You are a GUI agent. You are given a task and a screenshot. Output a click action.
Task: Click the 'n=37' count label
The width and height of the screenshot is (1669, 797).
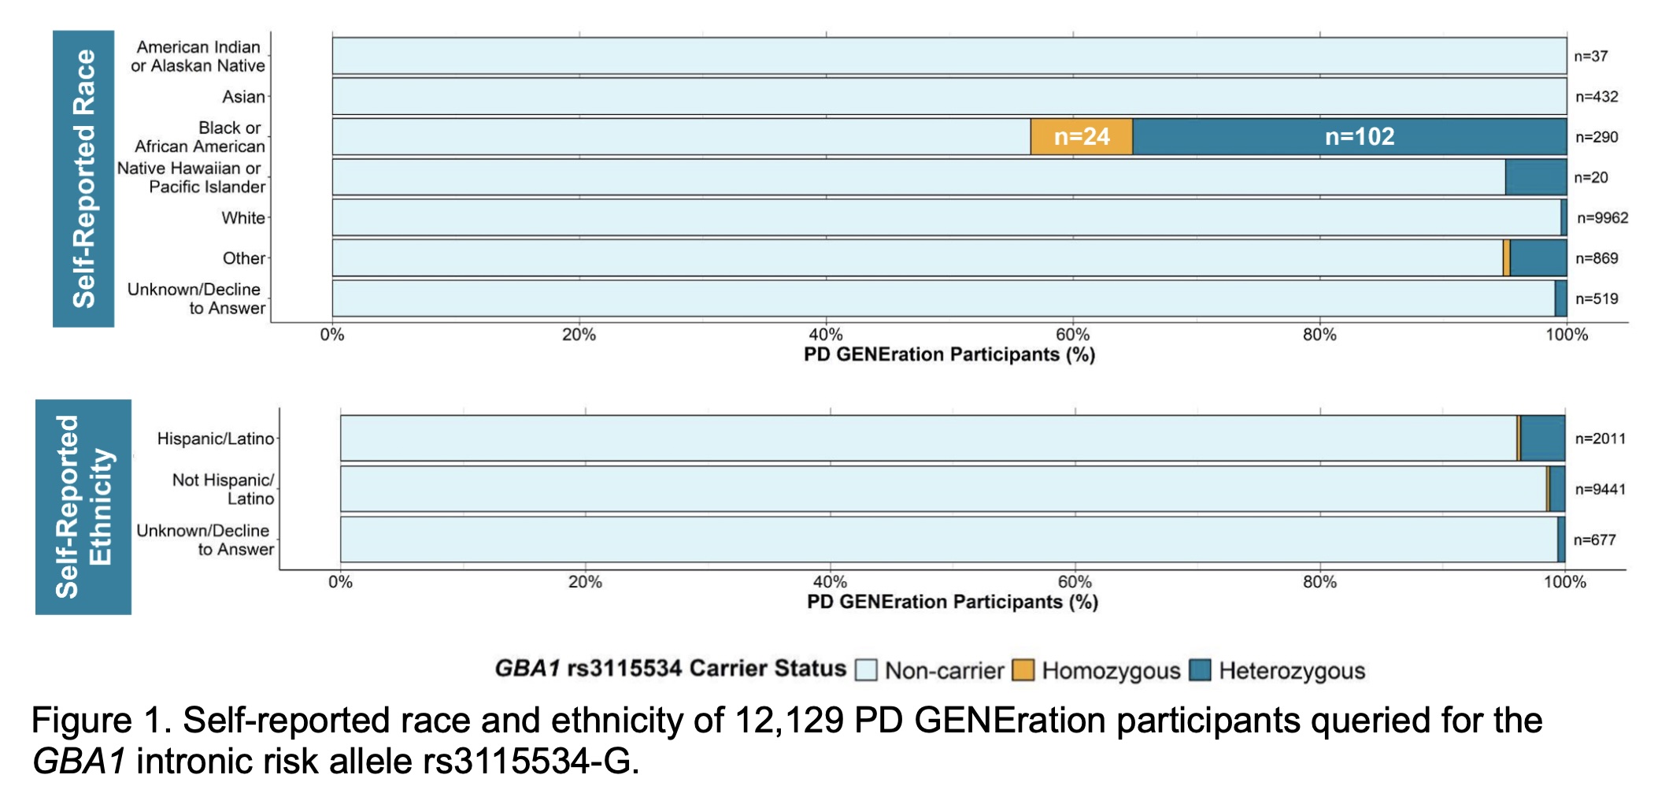1591,57
